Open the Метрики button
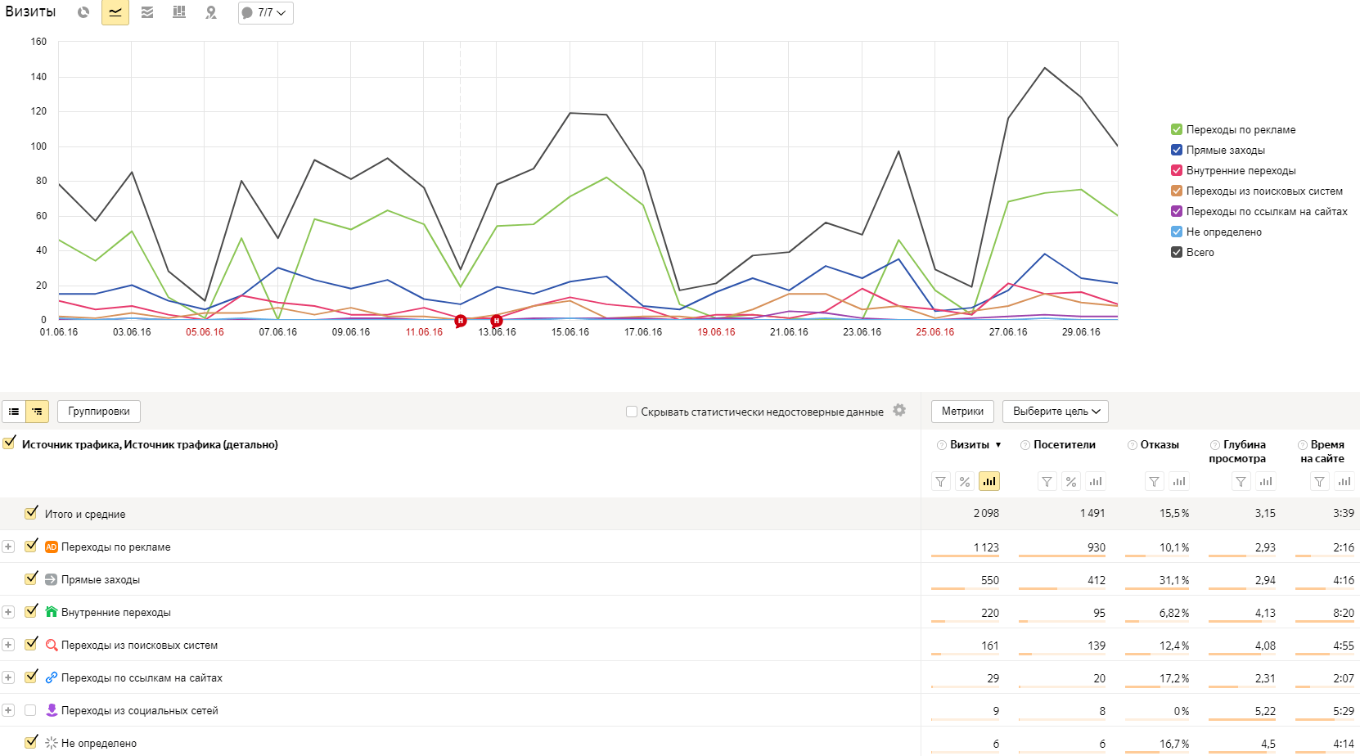This screenshot has height=756, width=1360. click(x=962, y=412)
